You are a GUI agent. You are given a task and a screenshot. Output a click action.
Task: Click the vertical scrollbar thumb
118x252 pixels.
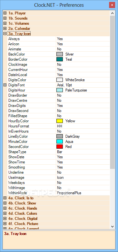(112, 92)
